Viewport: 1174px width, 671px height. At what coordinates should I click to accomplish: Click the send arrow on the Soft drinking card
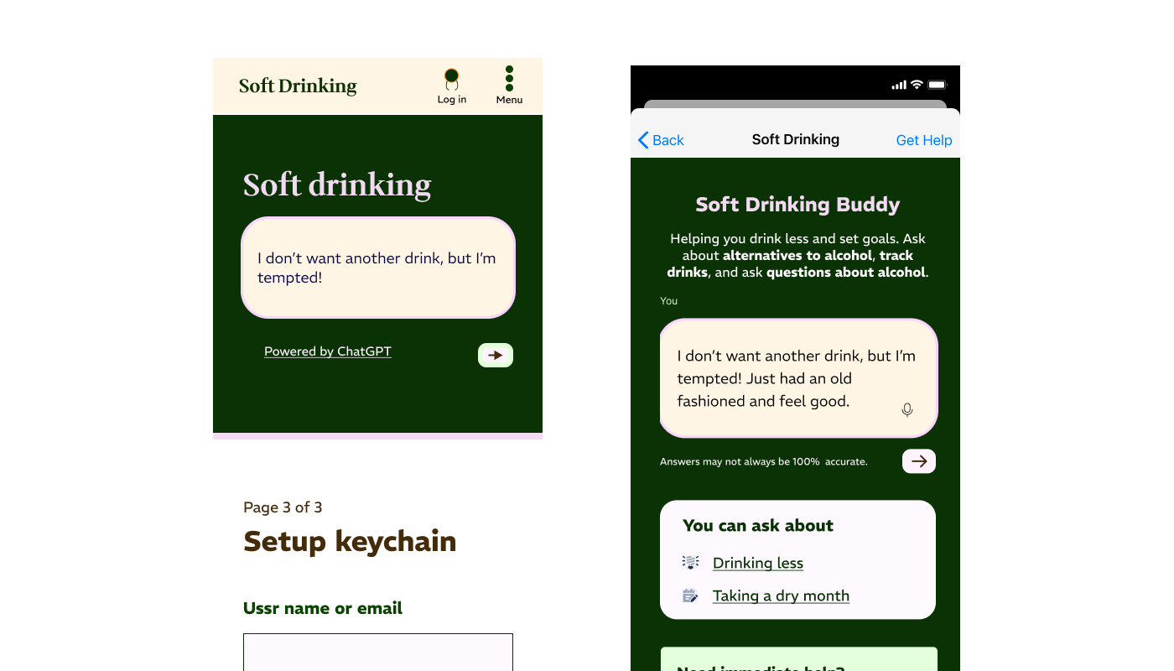[495, 355]
